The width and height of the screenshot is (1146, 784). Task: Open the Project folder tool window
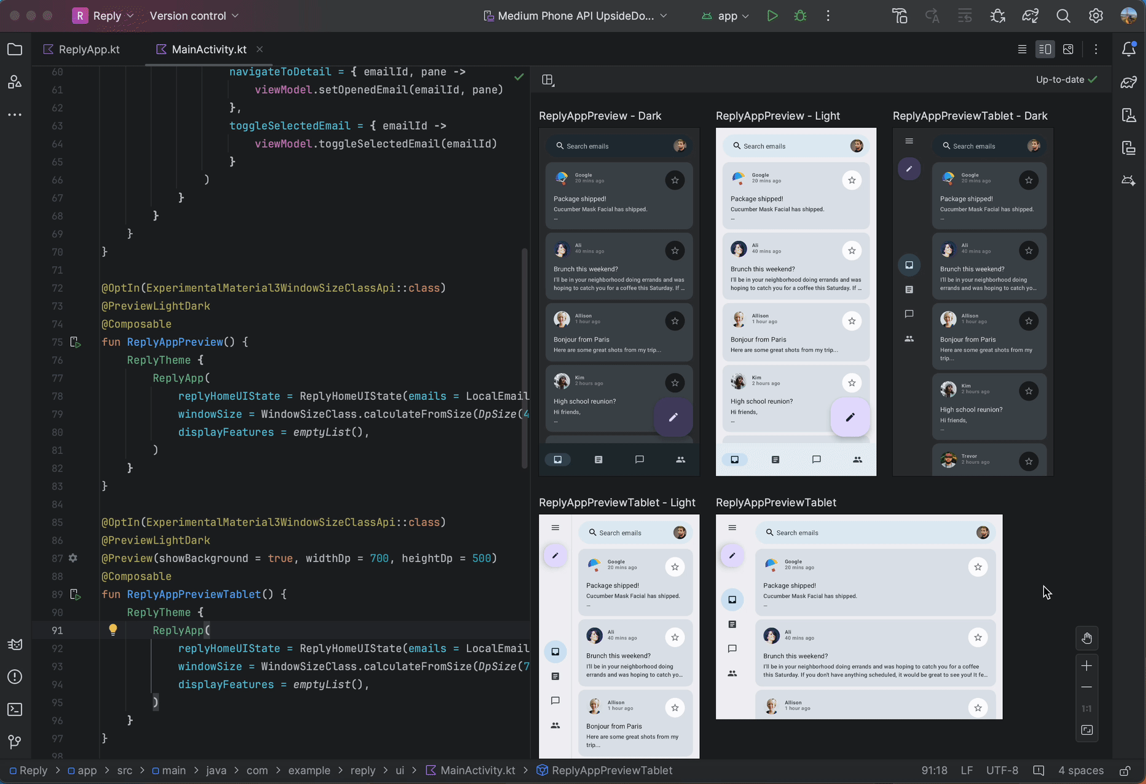pyautogui.click(x=15, y=49)
